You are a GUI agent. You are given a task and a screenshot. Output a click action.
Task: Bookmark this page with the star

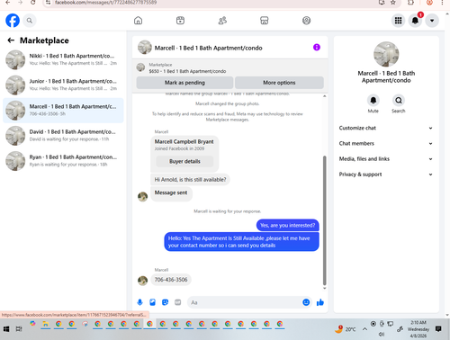pos(393,3)
